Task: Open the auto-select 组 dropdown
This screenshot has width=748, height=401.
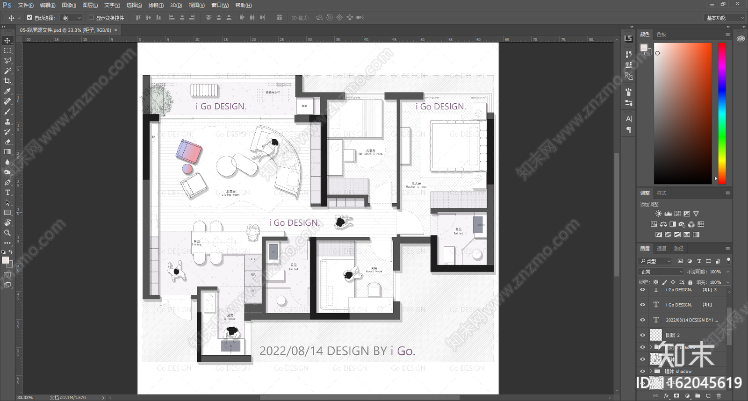Action: (x=72, y=18)
